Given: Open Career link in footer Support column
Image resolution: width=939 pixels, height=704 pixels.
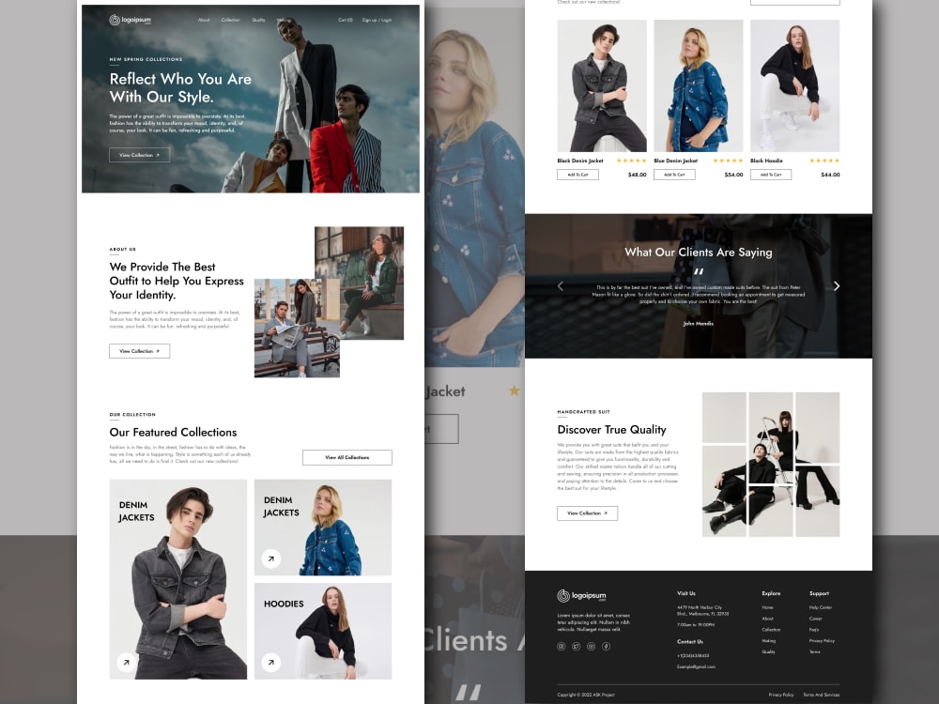Looking at the screenshot, I should pos(816,619).
